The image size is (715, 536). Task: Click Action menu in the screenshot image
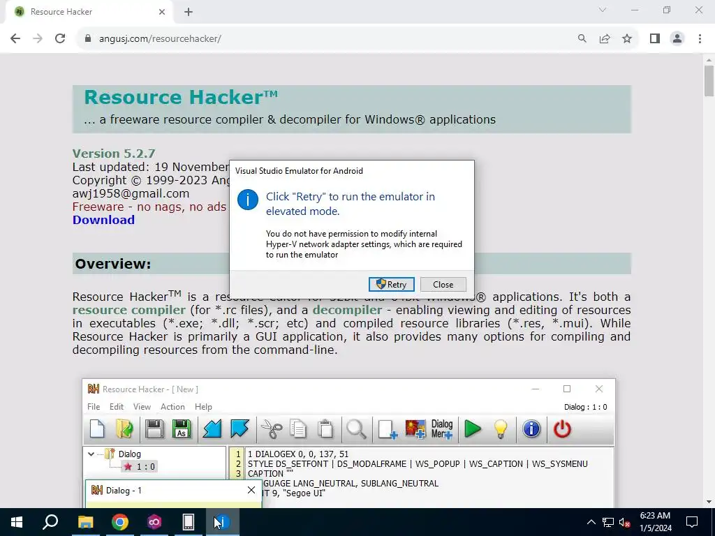pos(172,407)
